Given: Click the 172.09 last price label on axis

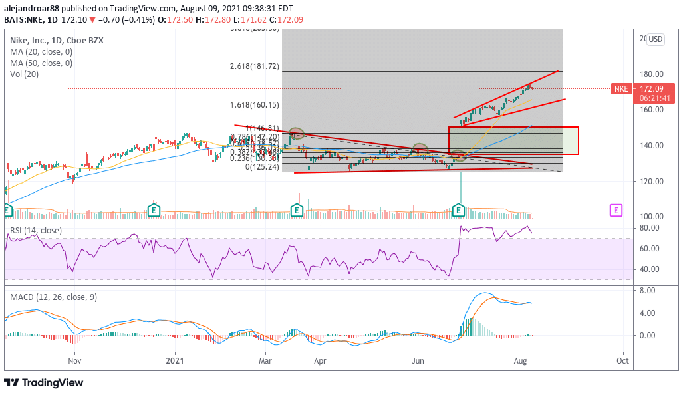Looking at the screenshot, I should [x=651, y=89].
